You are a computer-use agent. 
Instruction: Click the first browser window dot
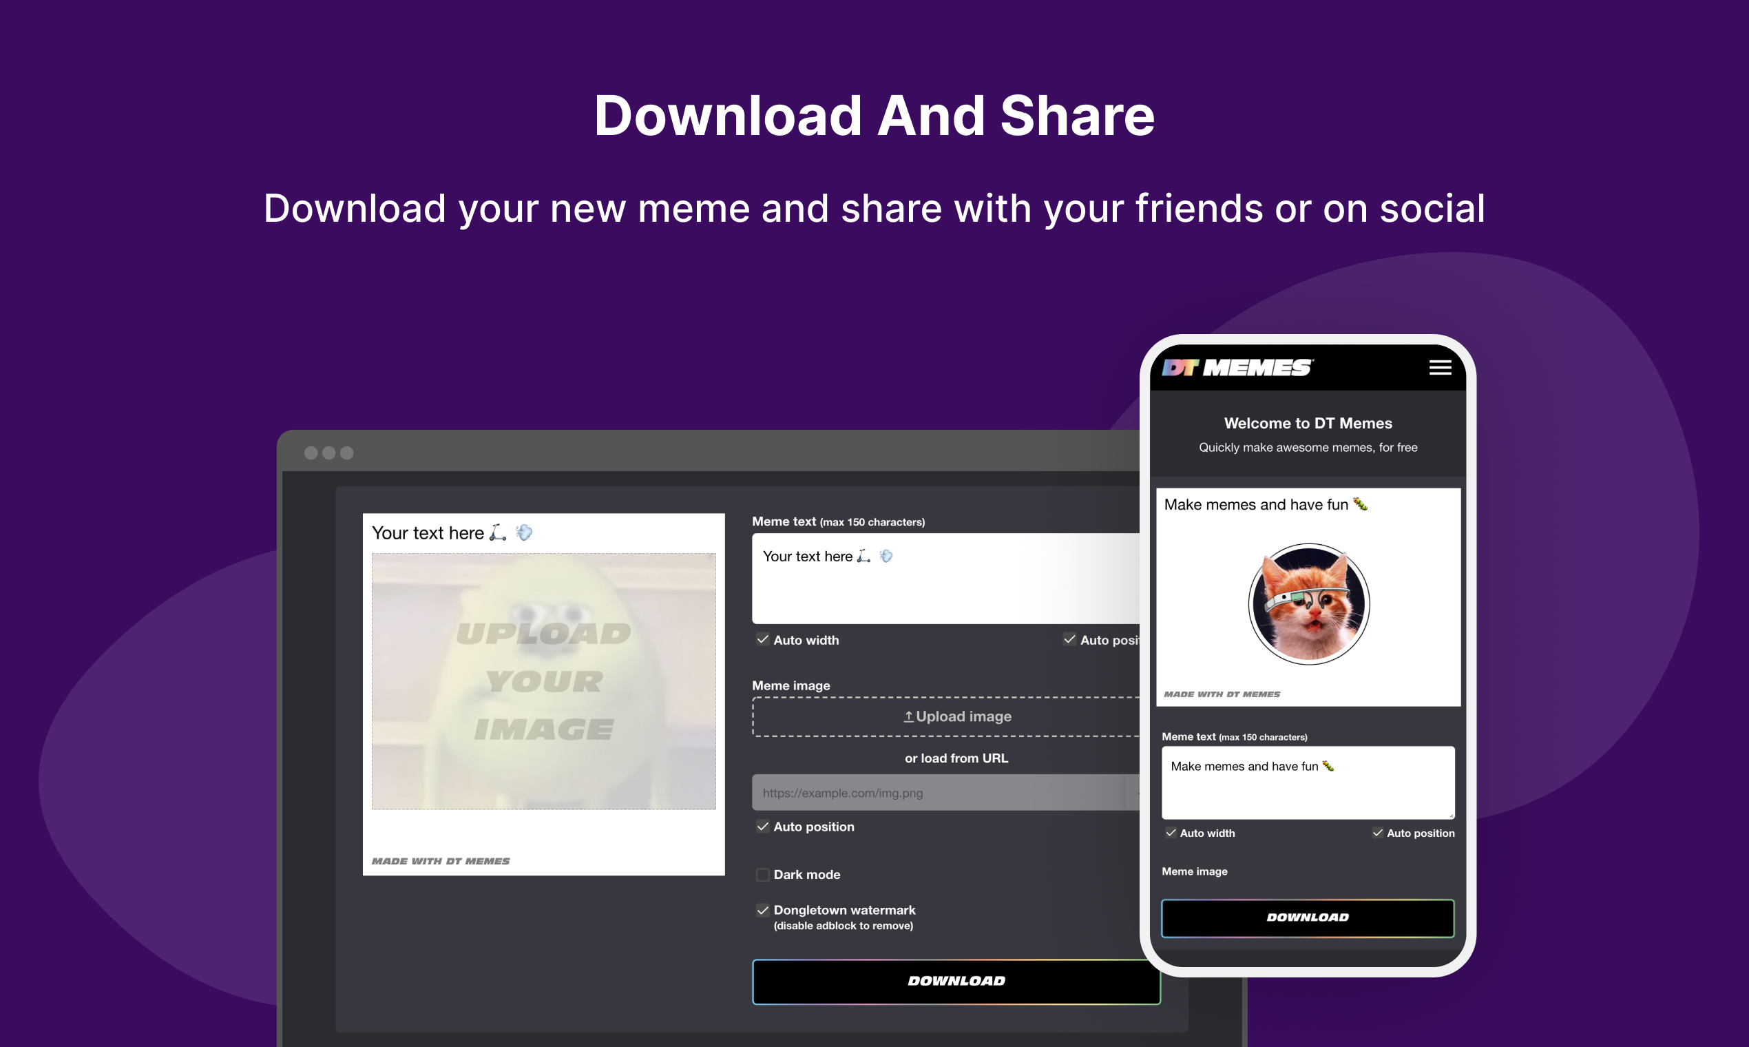coord(311,453)
